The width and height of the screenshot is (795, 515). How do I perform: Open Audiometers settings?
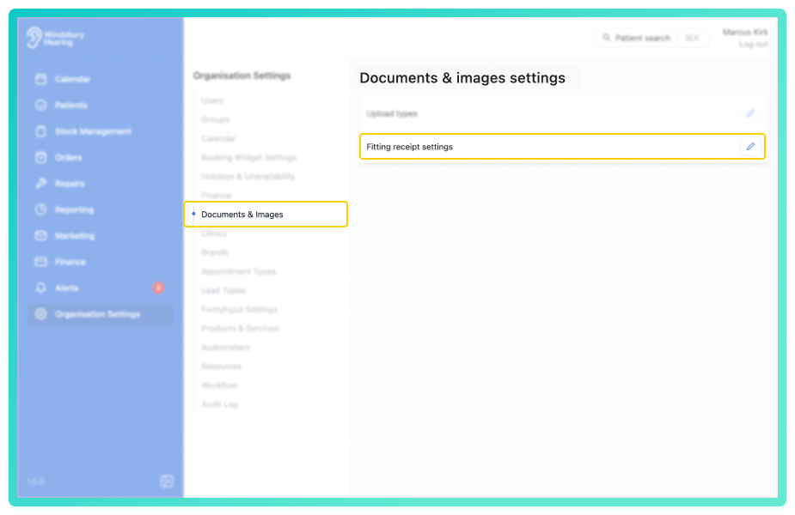[226, 348]
